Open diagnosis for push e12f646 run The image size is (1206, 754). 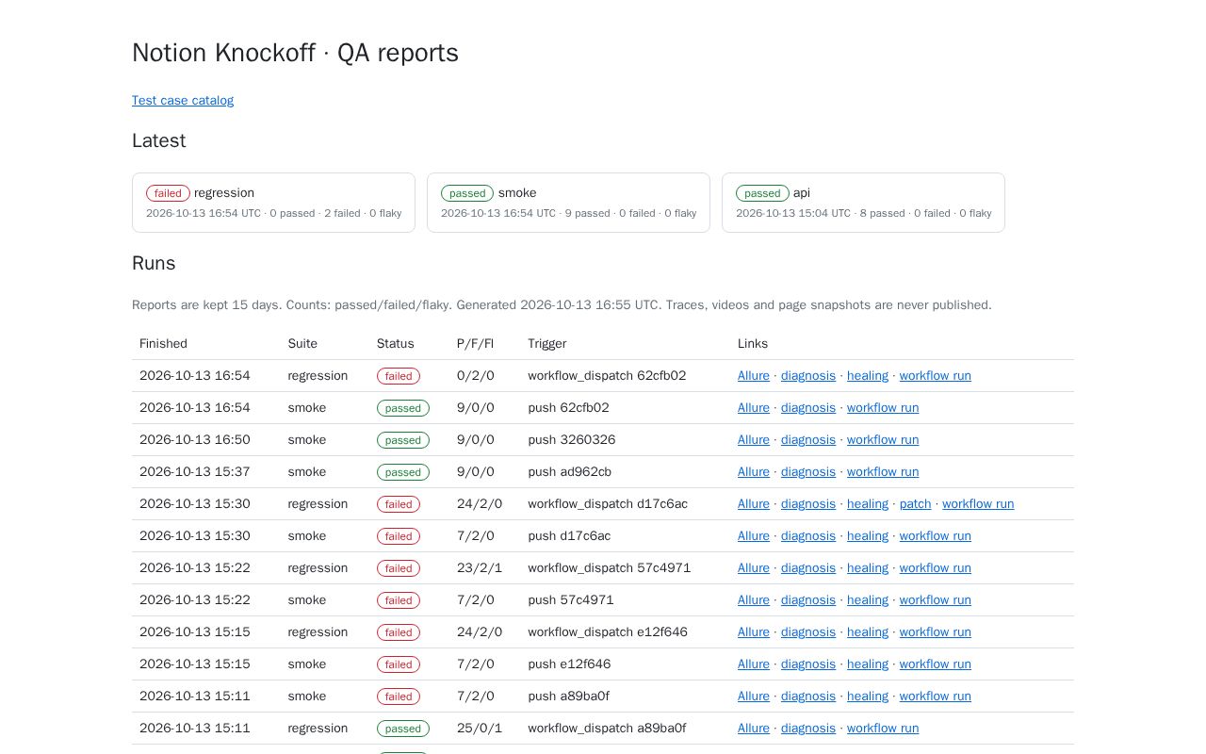pos(808,664)
